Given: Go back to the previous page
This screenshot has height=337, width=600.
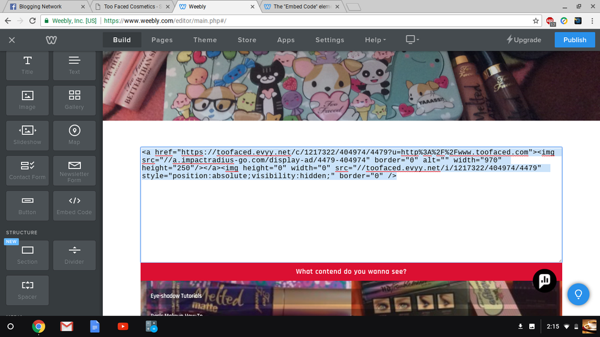Looking at the screenshot, I should (x=8, y=20).
